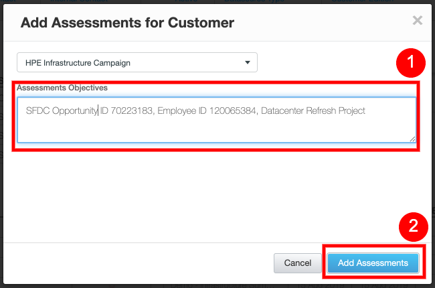Open the HPE Infrastructure Campaign dropdown

click(137, 63)
